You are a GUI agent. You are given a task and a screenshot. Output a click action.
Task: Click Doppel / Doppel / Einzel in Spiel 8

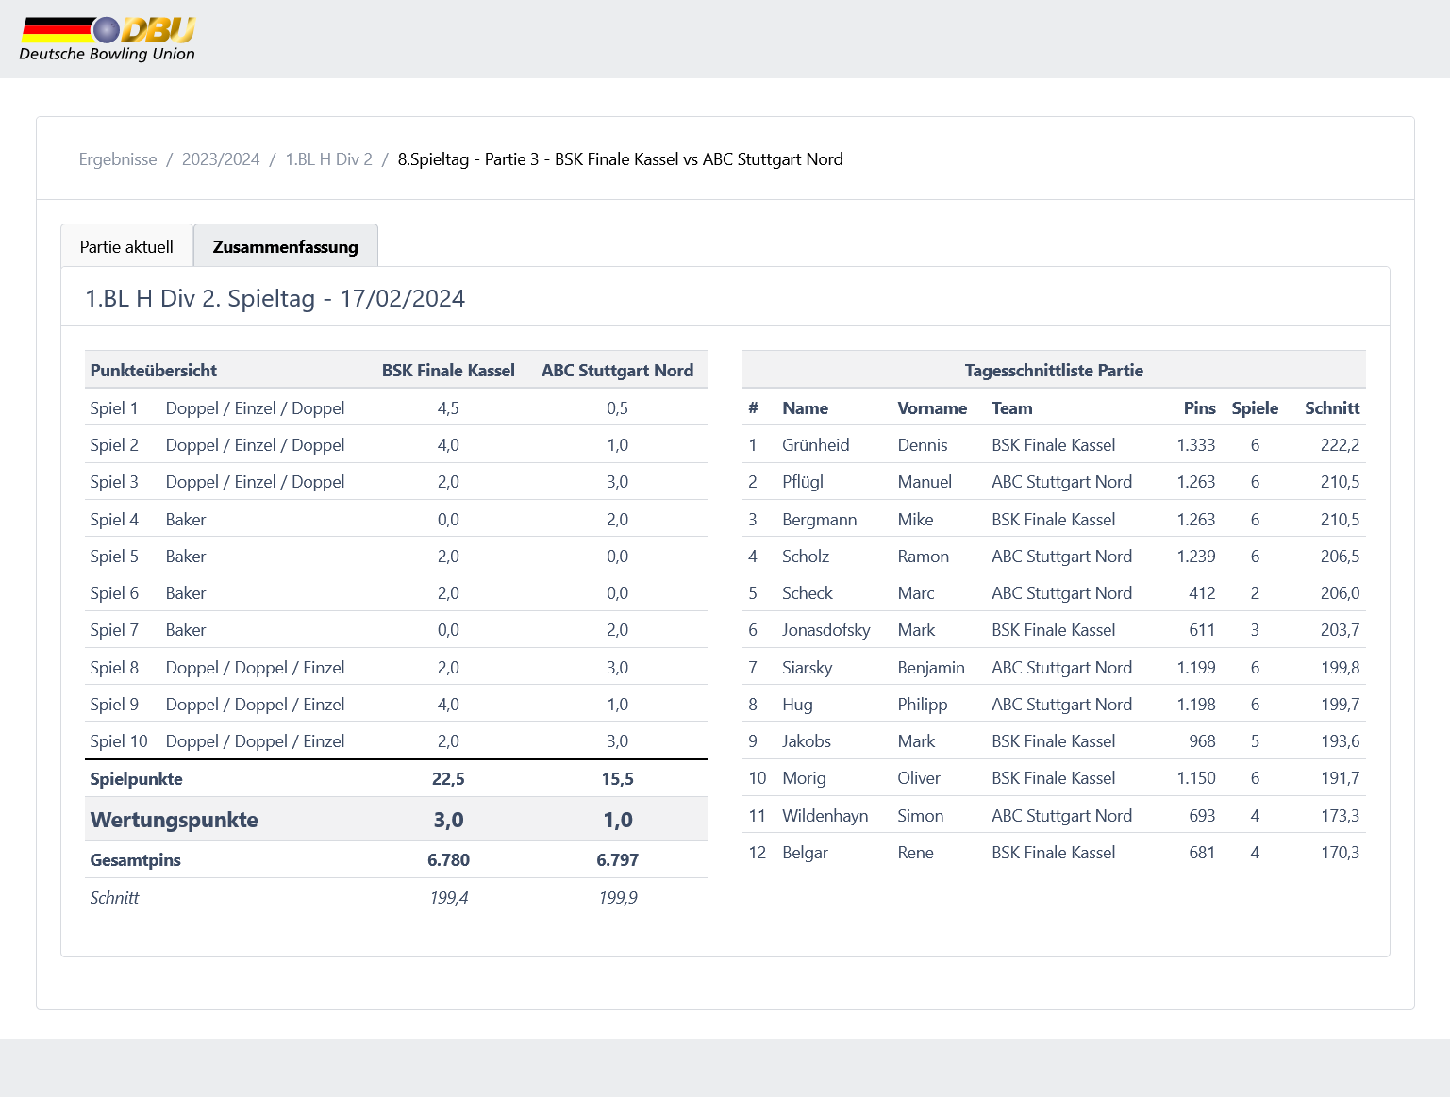click(x=255, y=668)
